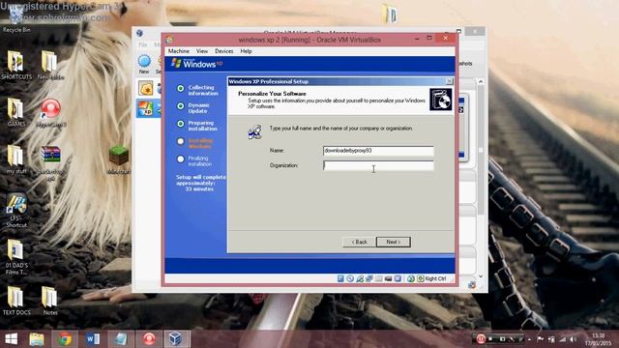Open the GAMES desktop folder
Screen dimensions: 619x348
16,112
